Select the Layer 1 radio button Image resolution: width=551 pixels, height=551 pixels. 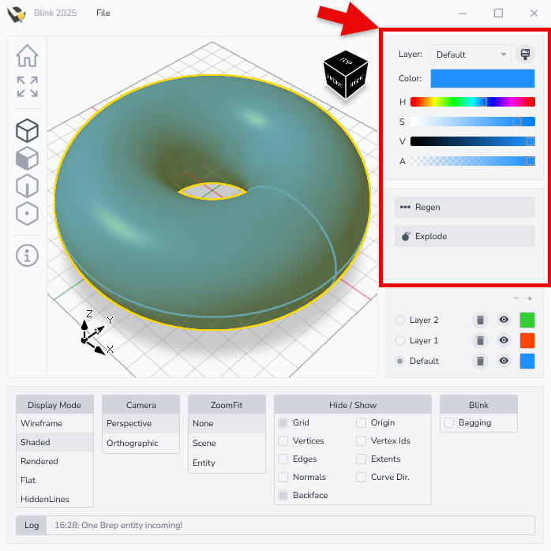[x=399, y=340]
